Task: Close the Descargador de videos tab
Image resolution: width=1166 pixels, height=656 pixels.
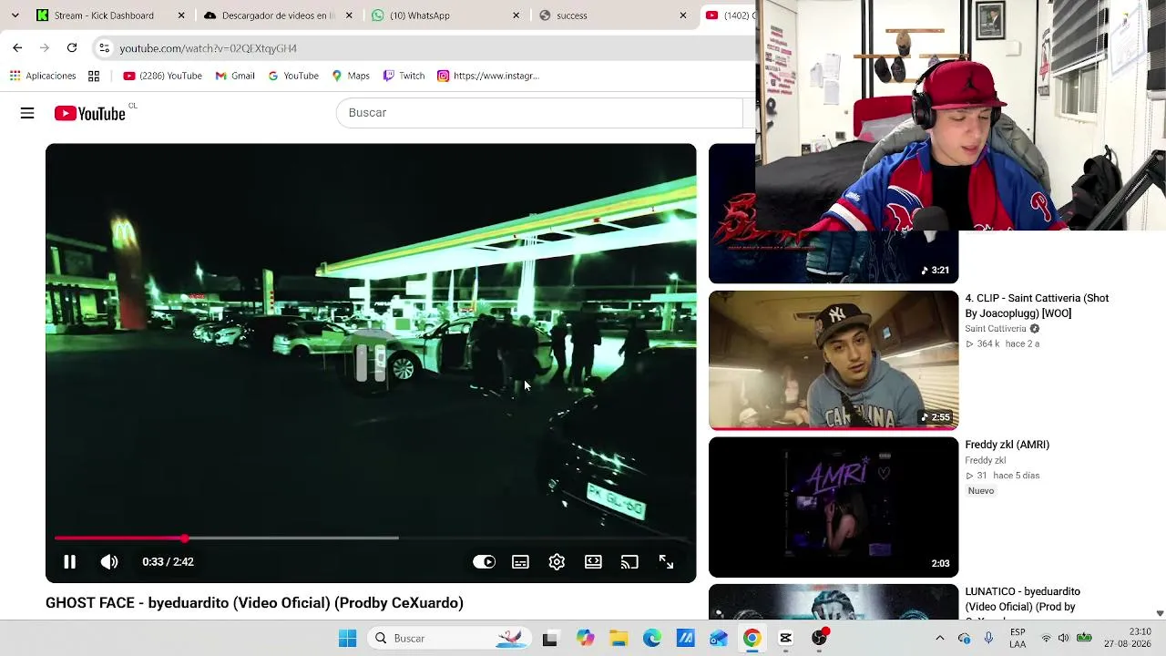Action: click(x=349, y=15)
